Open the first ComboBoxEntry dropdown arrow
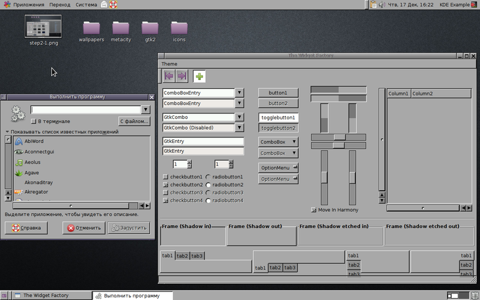Image resolution: width=480 pixels, height=300 pixels. [x=239, y=92]
